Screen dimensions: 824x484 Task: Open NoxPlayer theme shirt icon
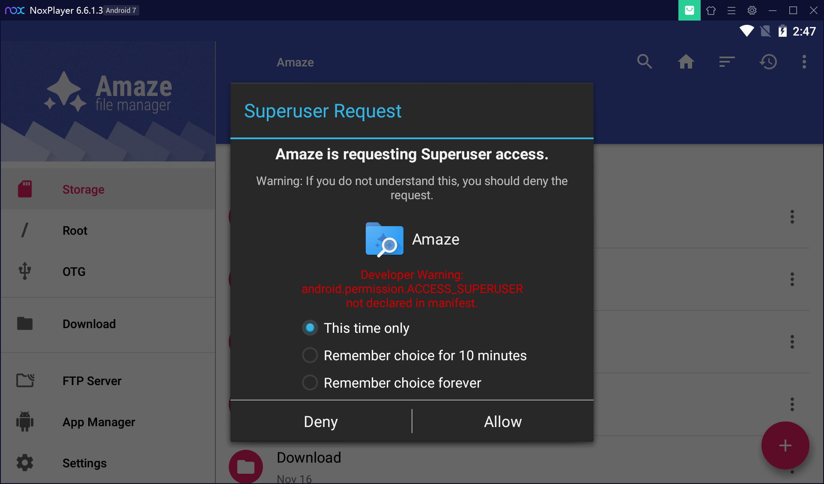(x=711, y=10)
